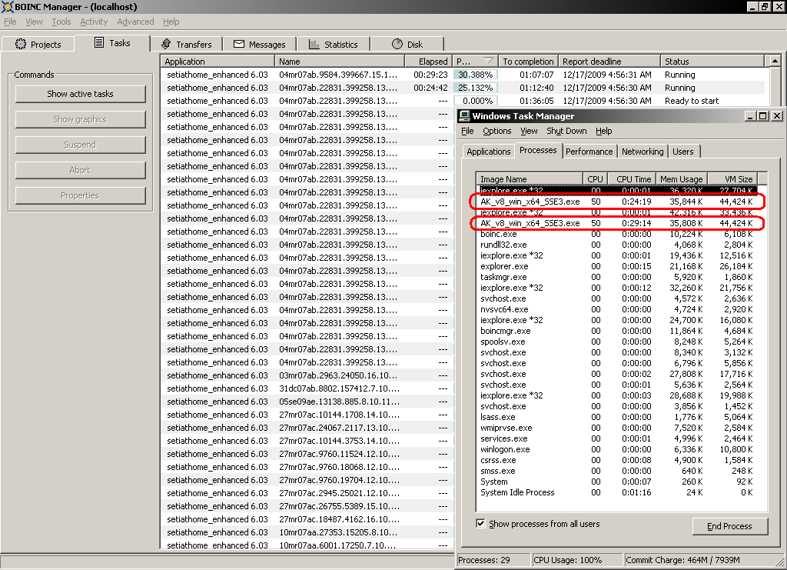Select the lsass.exe process row
This screenshot has width=787, height=570.
[x=616, y=417]
